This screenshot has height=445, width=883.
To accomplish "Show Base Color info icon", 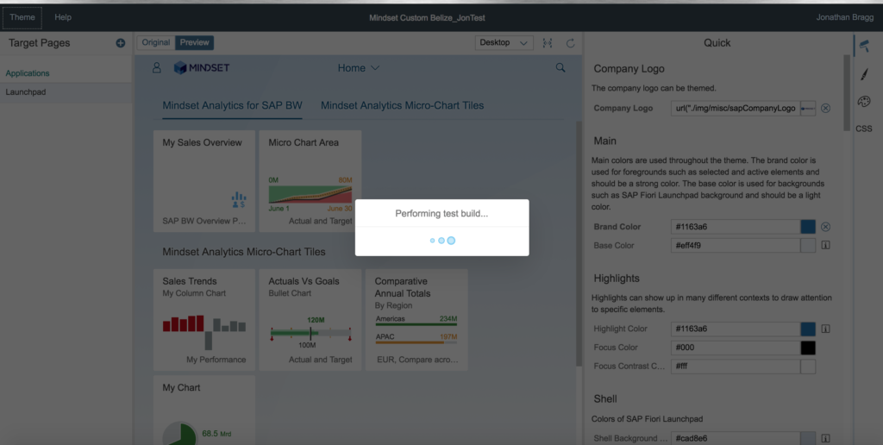I will click(825, 246).
